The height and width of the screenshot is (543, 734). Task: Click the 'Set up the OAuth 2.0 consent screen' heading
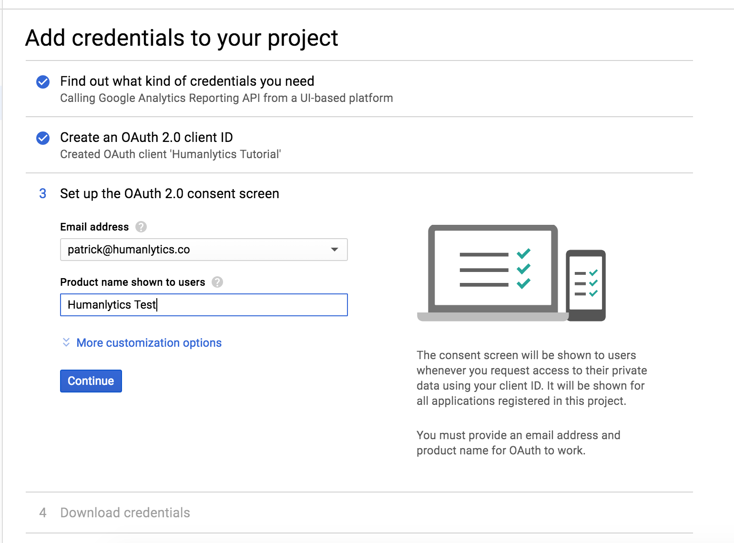[169, 194]
